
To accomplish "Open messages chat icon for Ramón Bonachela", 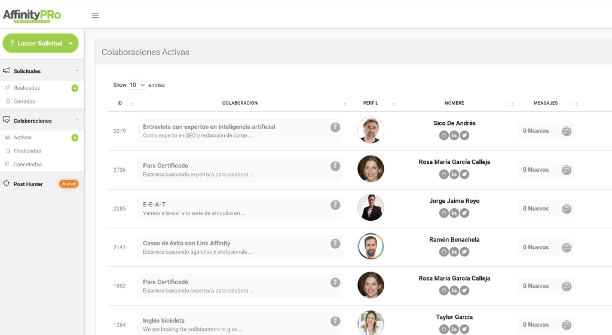I will tap(567, 248).
